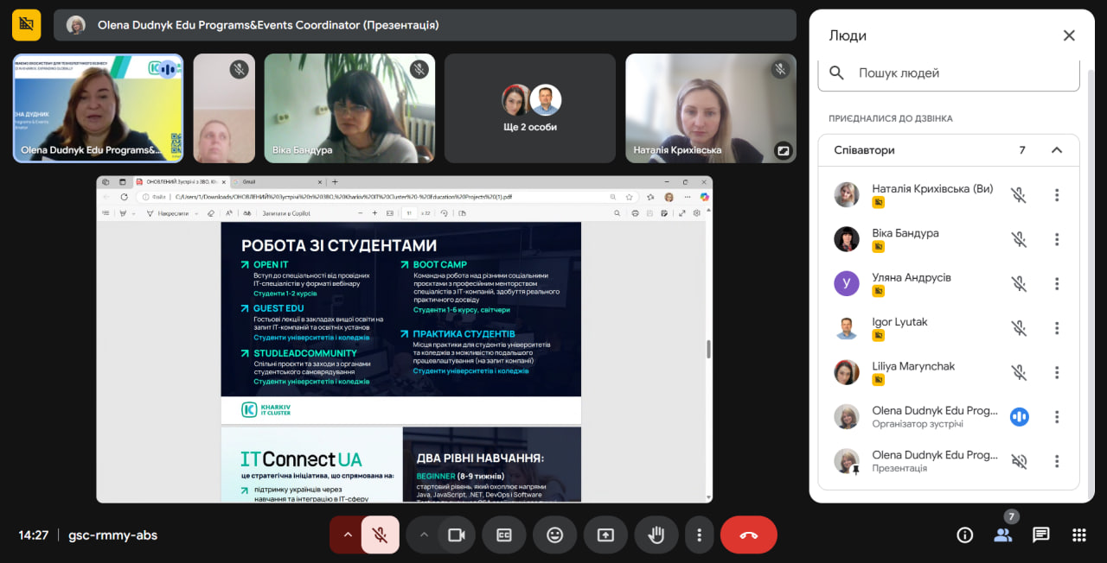Open meeting details info icon
Viewport: 1107px width, 563px height.
point(965,535)
